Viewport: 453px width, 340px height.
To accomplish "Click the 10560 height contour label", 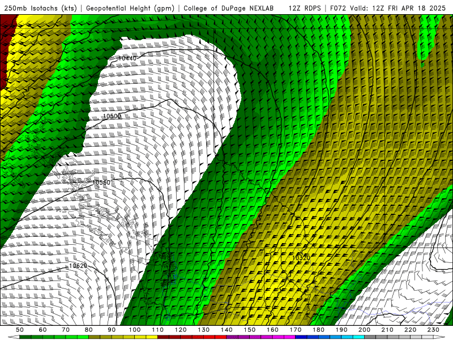I will point(101,182).
